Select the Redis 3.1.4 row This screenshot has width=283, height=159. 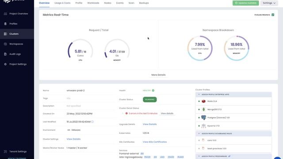[233, 101]
